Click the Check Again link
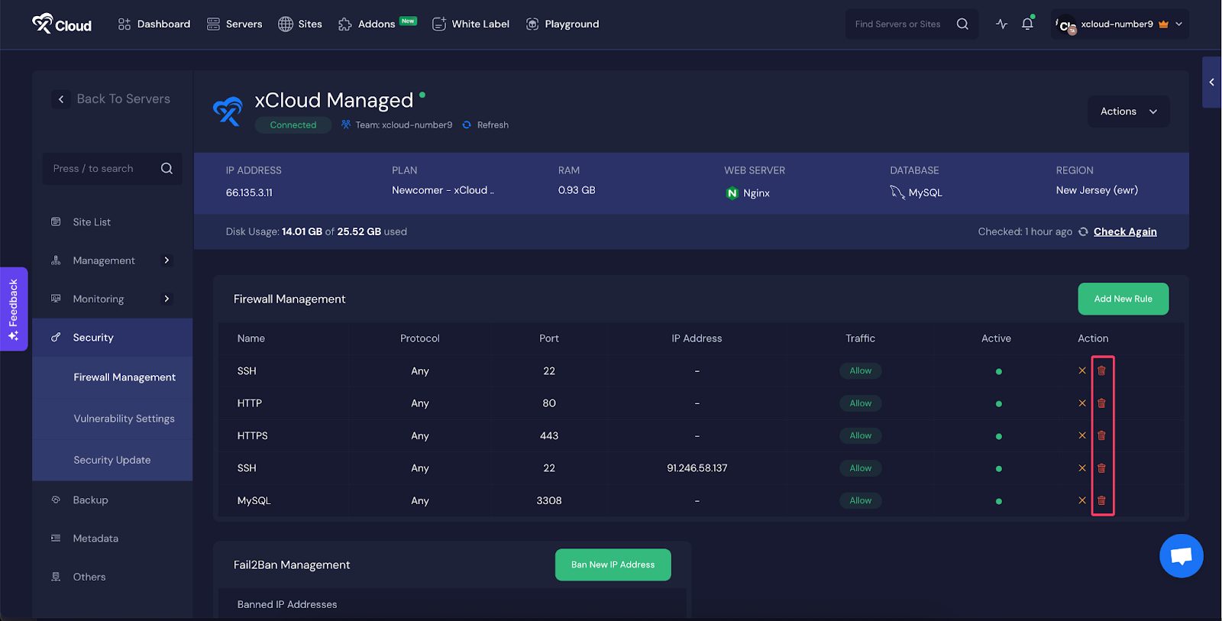 pyautogui.click(x=1125, y=232)
